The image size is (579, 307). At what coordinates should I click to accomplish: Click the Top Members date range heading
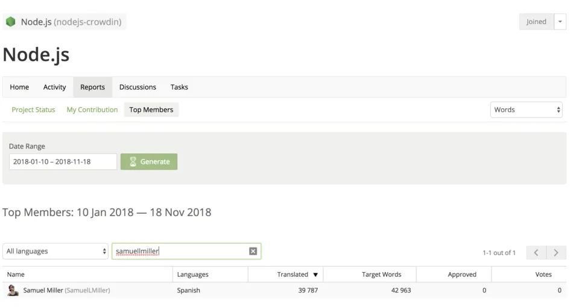tap(107, 212)
